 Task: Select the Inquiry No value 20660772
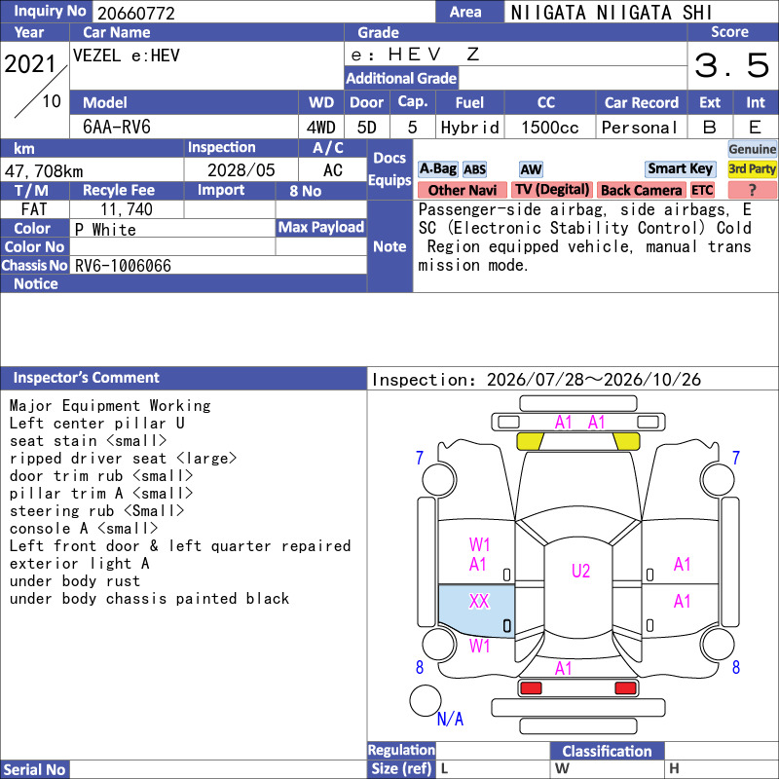tap(136, 13)
